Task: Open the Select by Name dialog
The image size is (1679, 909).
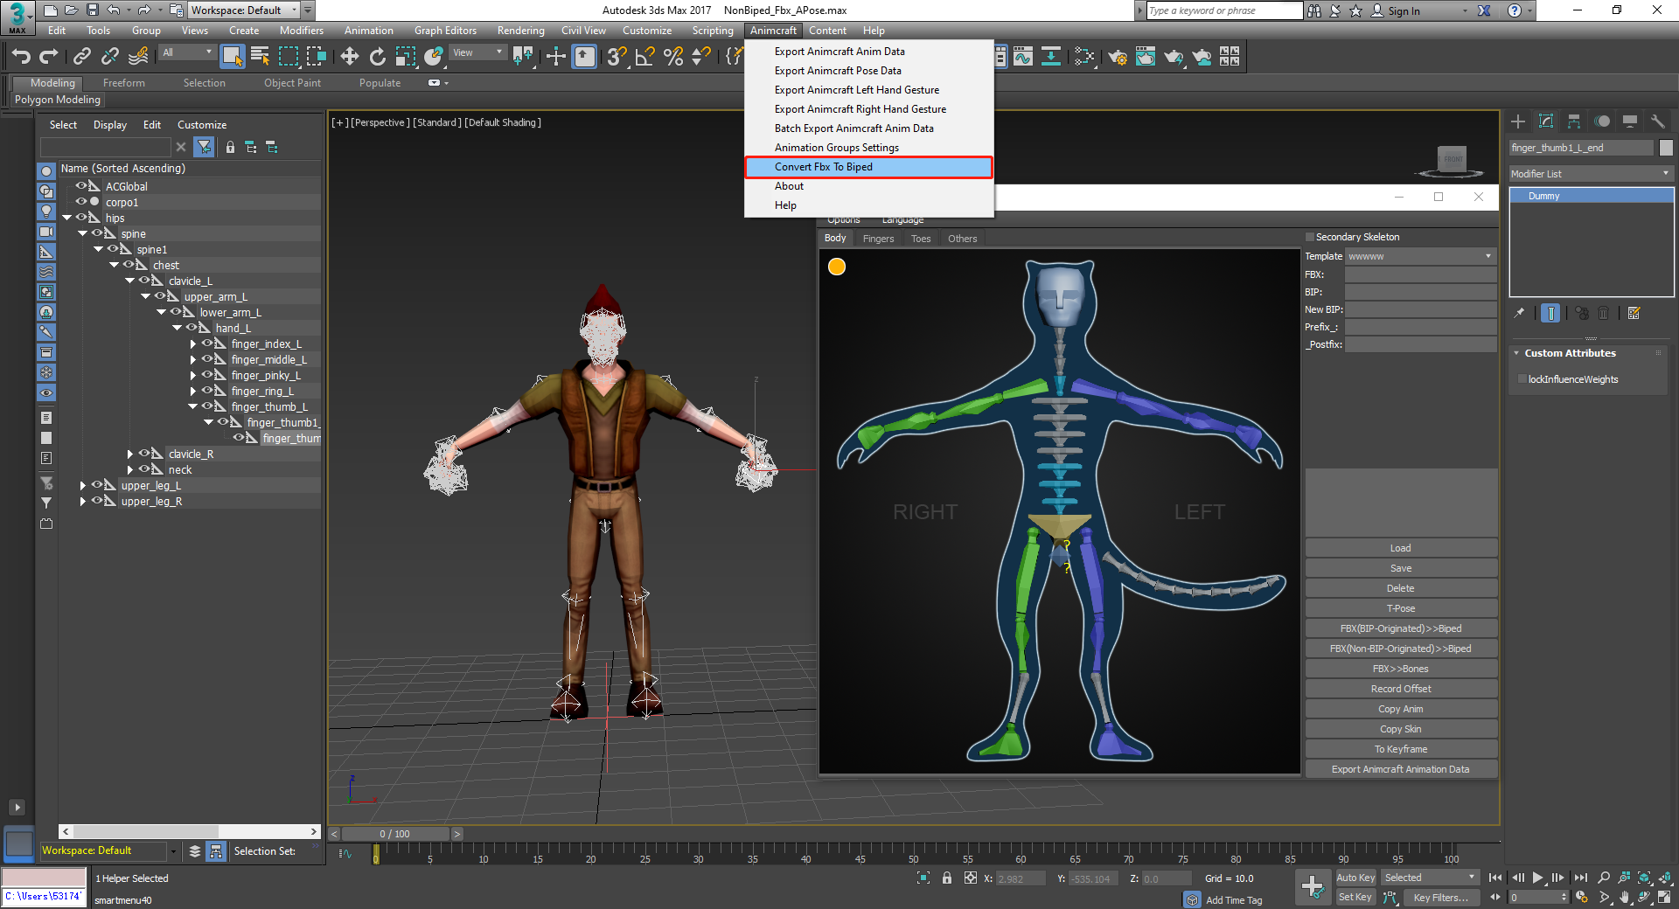Action: coord(260,57)
